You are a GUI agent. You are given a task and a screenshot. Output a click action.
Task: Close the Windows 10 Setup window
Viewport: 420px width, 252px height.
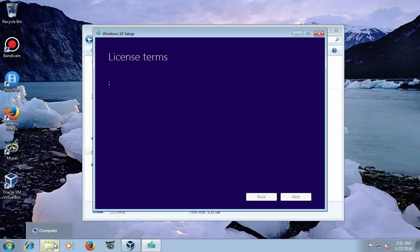319,33
